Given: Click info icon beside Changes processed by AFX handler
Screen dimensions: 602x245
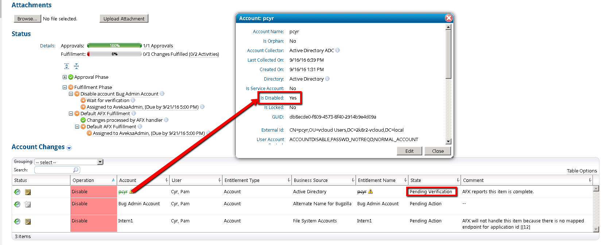Looking at the screenshot, I should tap(166, 120).
